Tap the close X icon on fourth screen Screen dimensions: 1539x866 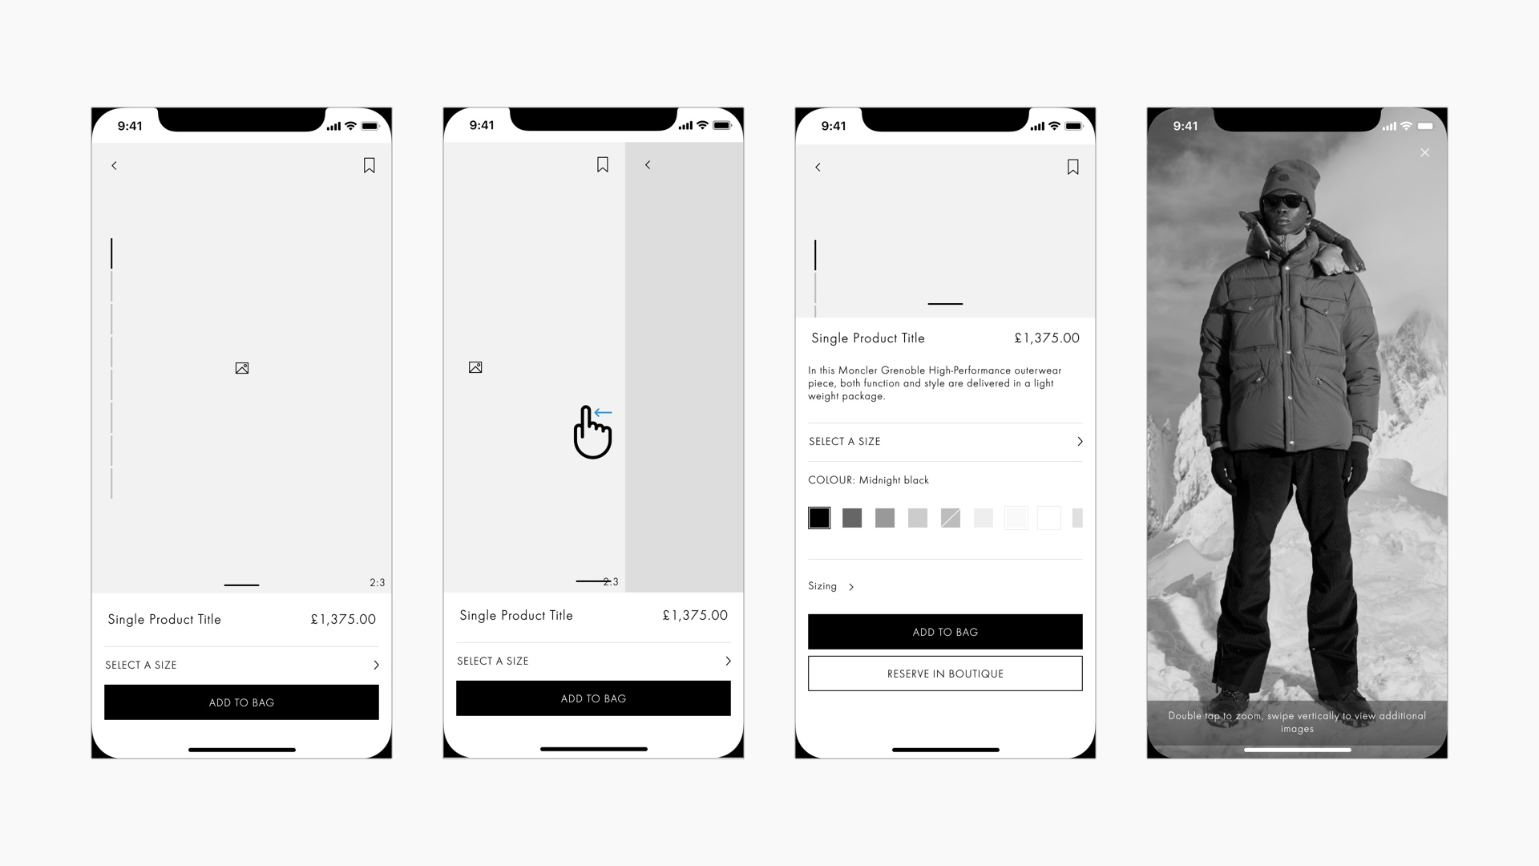[1425, 152]
